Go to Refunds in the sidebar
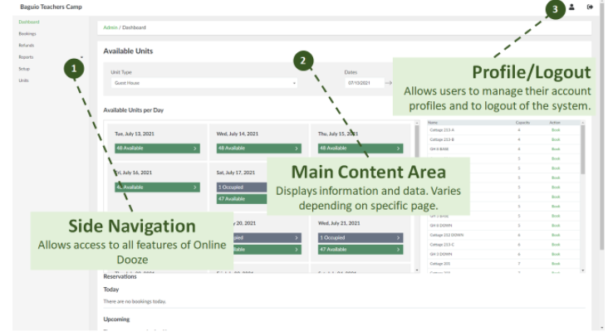The height and width of the screenshot is (336, 608). point(27,45)
